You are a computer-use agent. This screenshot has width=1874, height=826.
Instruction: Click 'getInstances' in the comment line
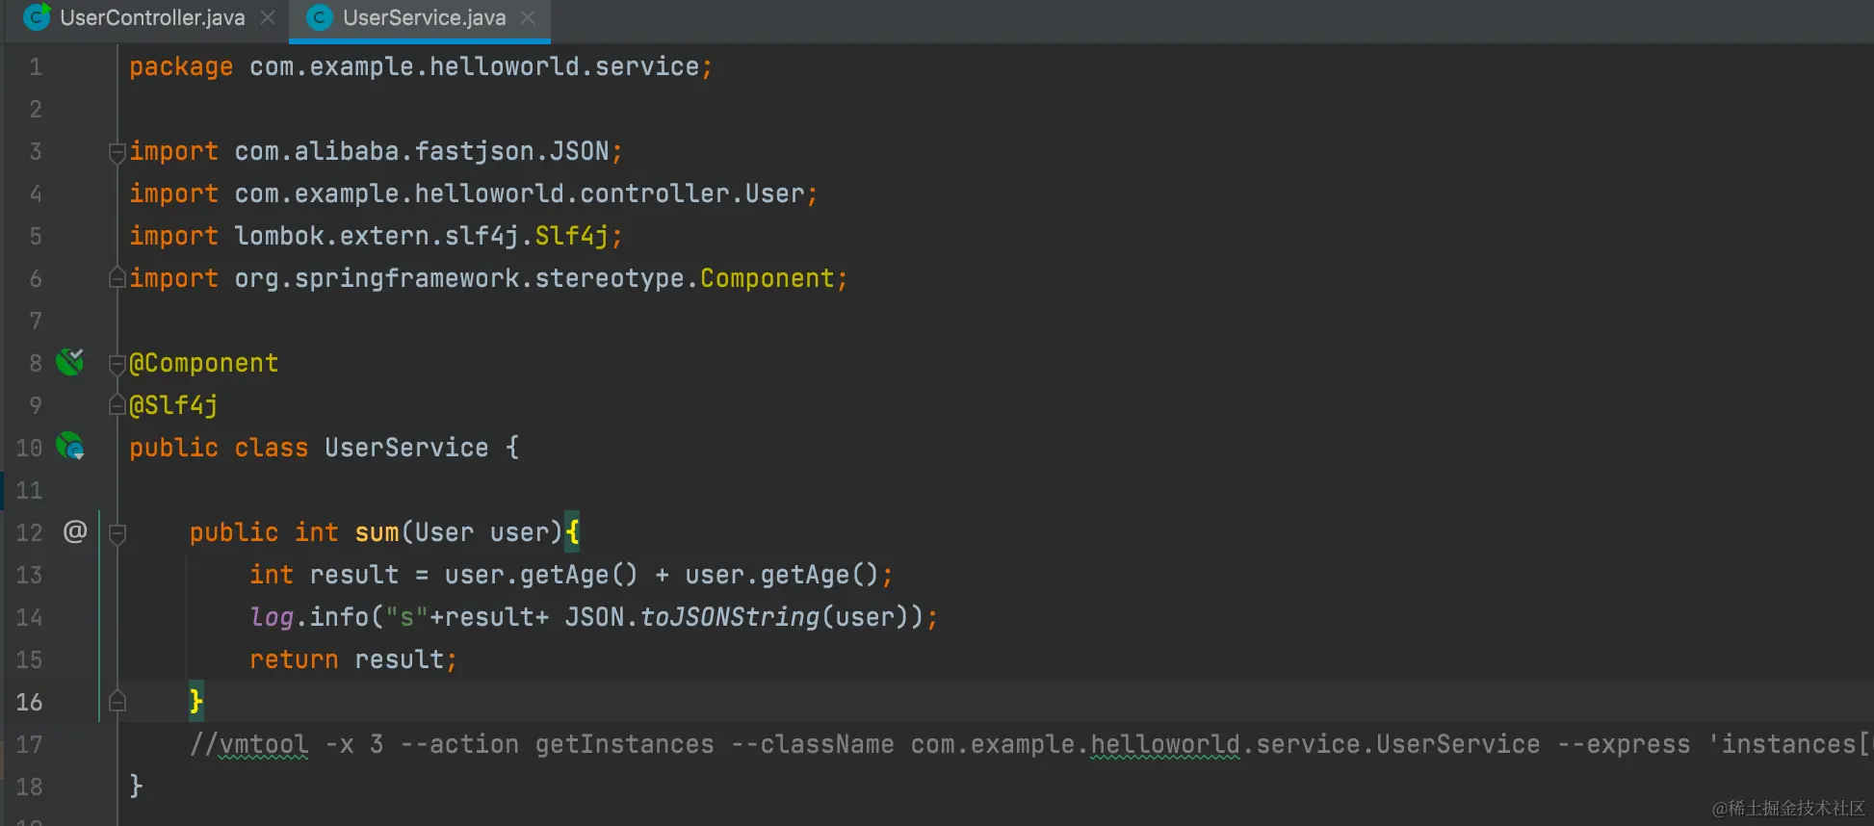pos(624,744)
